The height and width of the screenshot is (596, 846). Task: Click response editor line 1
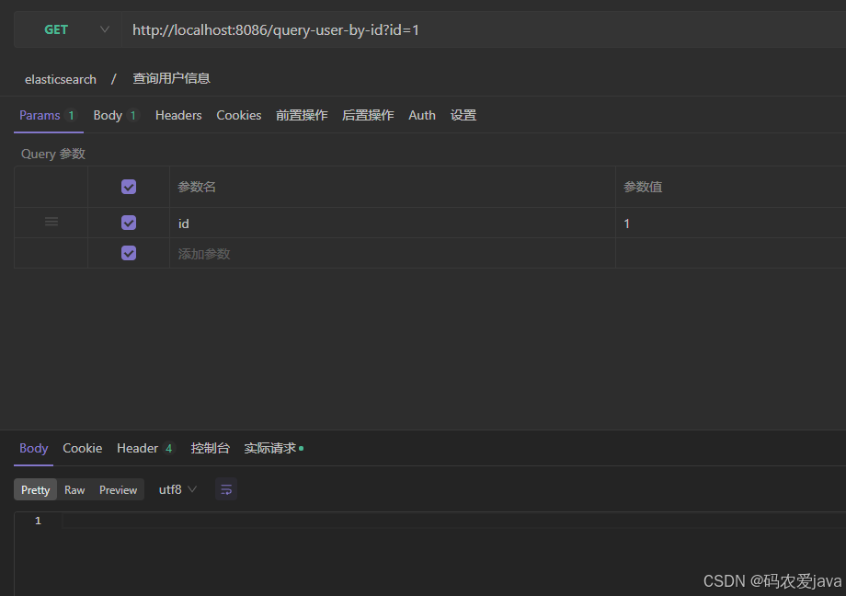pyautogui.click(x=453, y=521)
